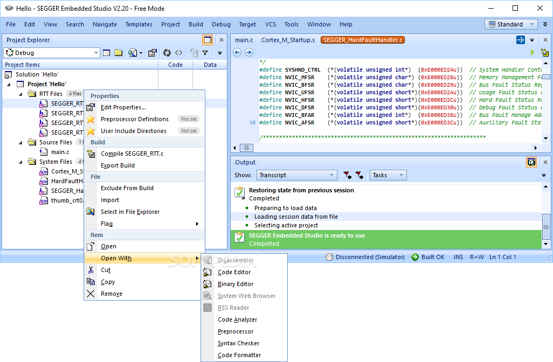Screen dimensions: 553x362
Task: Select Exclude From Build in context menu
Action: (x=144, y=188)
